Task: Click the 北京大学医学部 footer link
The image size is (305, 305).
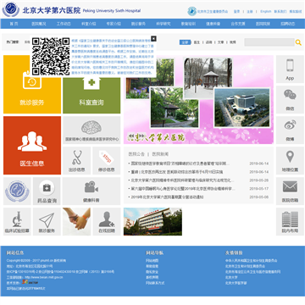Action: point(236,283)
